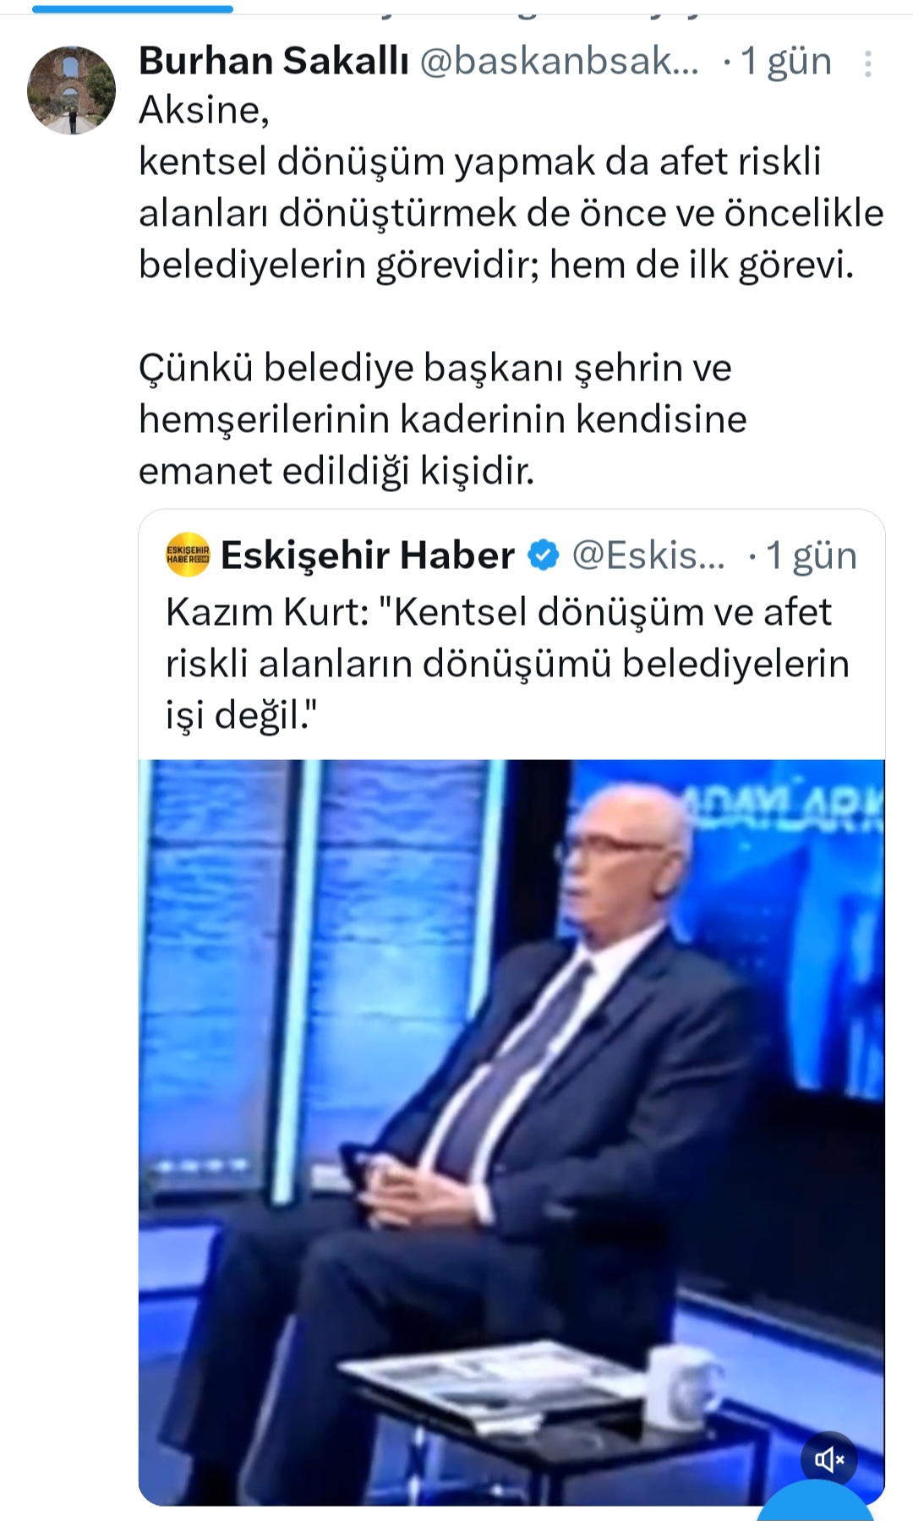Screen dimensions: 913x1521
Task: Open Burhan Sakallı's profile picture
Action: pyautogui.click(x=71, y=90)
